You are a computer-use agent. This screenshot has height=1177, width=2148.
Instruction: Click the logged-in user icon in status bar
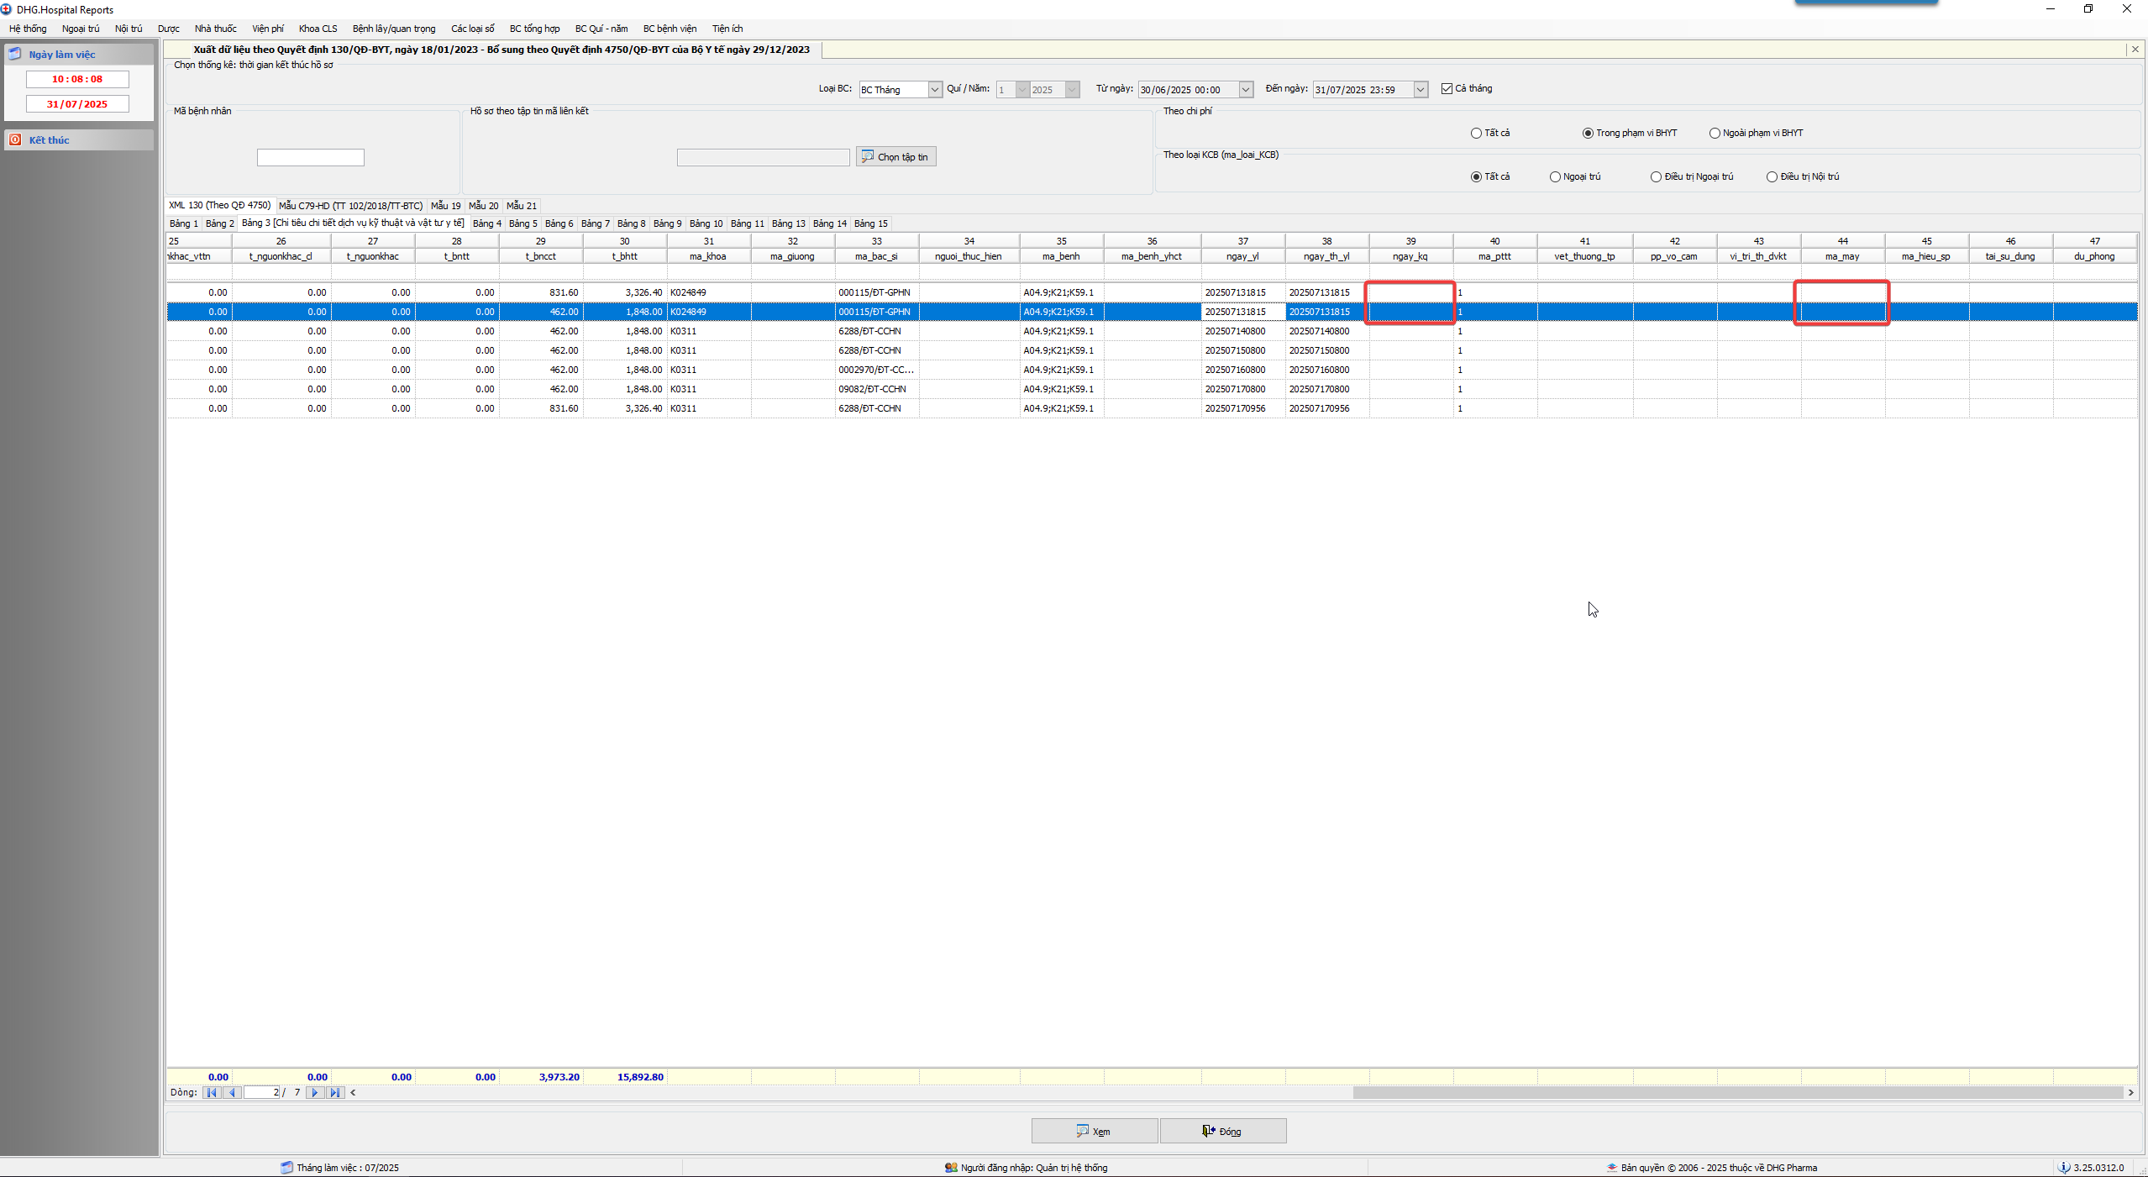[950, 1167]
